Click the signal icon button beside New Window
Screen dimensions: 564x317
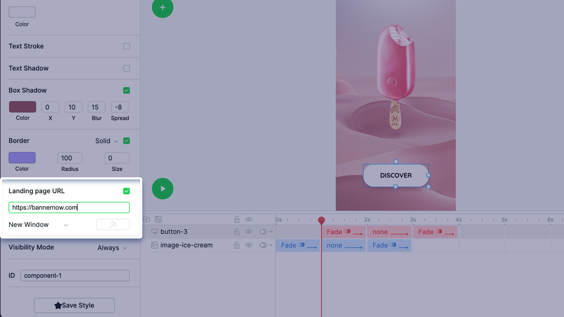coord(113,224)
